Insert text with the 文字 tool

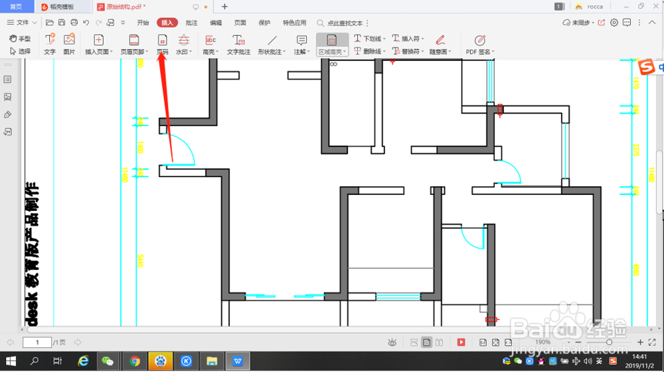tap(50, 44)
